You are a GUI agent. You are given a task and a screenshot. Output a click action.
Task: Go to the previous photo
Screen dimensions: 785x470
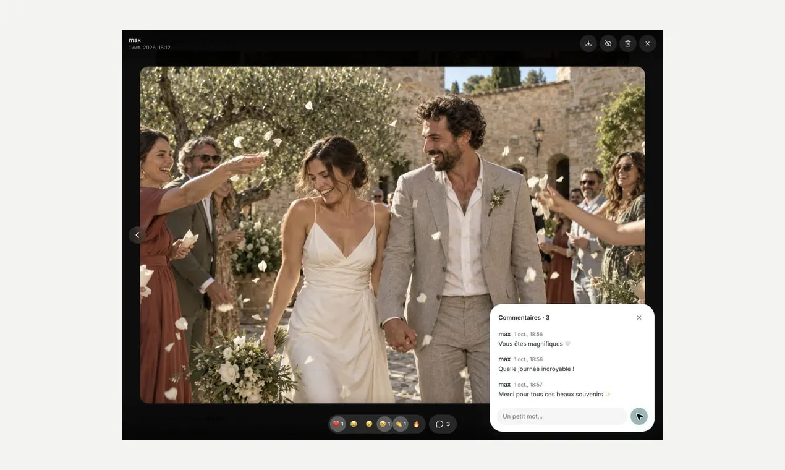click(x=137, y=235)
